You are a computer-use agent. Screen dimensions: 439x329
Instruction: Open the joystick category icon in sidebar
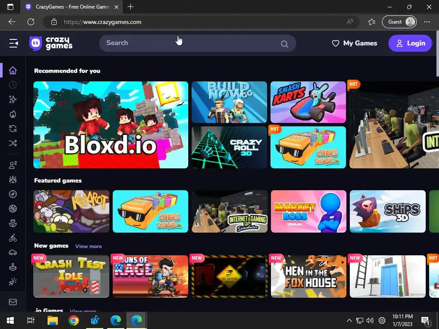coord(13,267)
